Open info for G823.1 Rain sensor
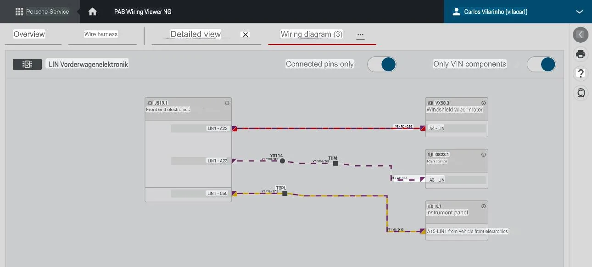Viewport: 592px width, 267px height. click(483, 155)
